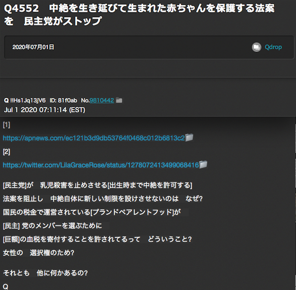Click the line starting [民主党]が 乳児殺害

(x=98, y=185)
